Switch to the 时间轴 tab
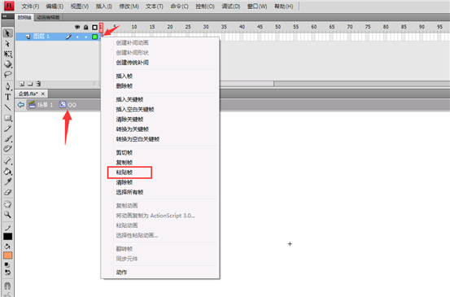Screen dimensions: 450x297 click(x=24, y=18)
